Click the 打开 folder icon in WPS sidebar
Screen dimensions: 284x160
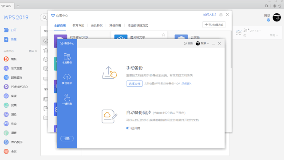tap(6, 30)
